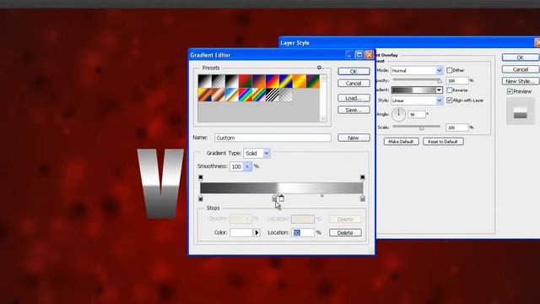
Task: Create a New gradient preset
Action: tap(354, 138)
